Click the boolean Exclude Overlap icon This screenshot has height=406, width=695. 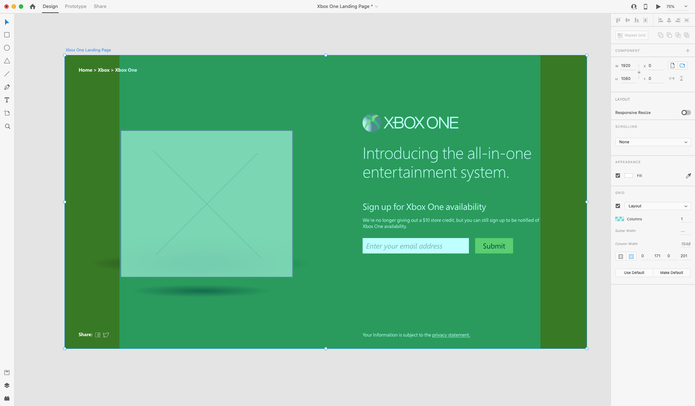pyautogui.click(x=687, y=35)
